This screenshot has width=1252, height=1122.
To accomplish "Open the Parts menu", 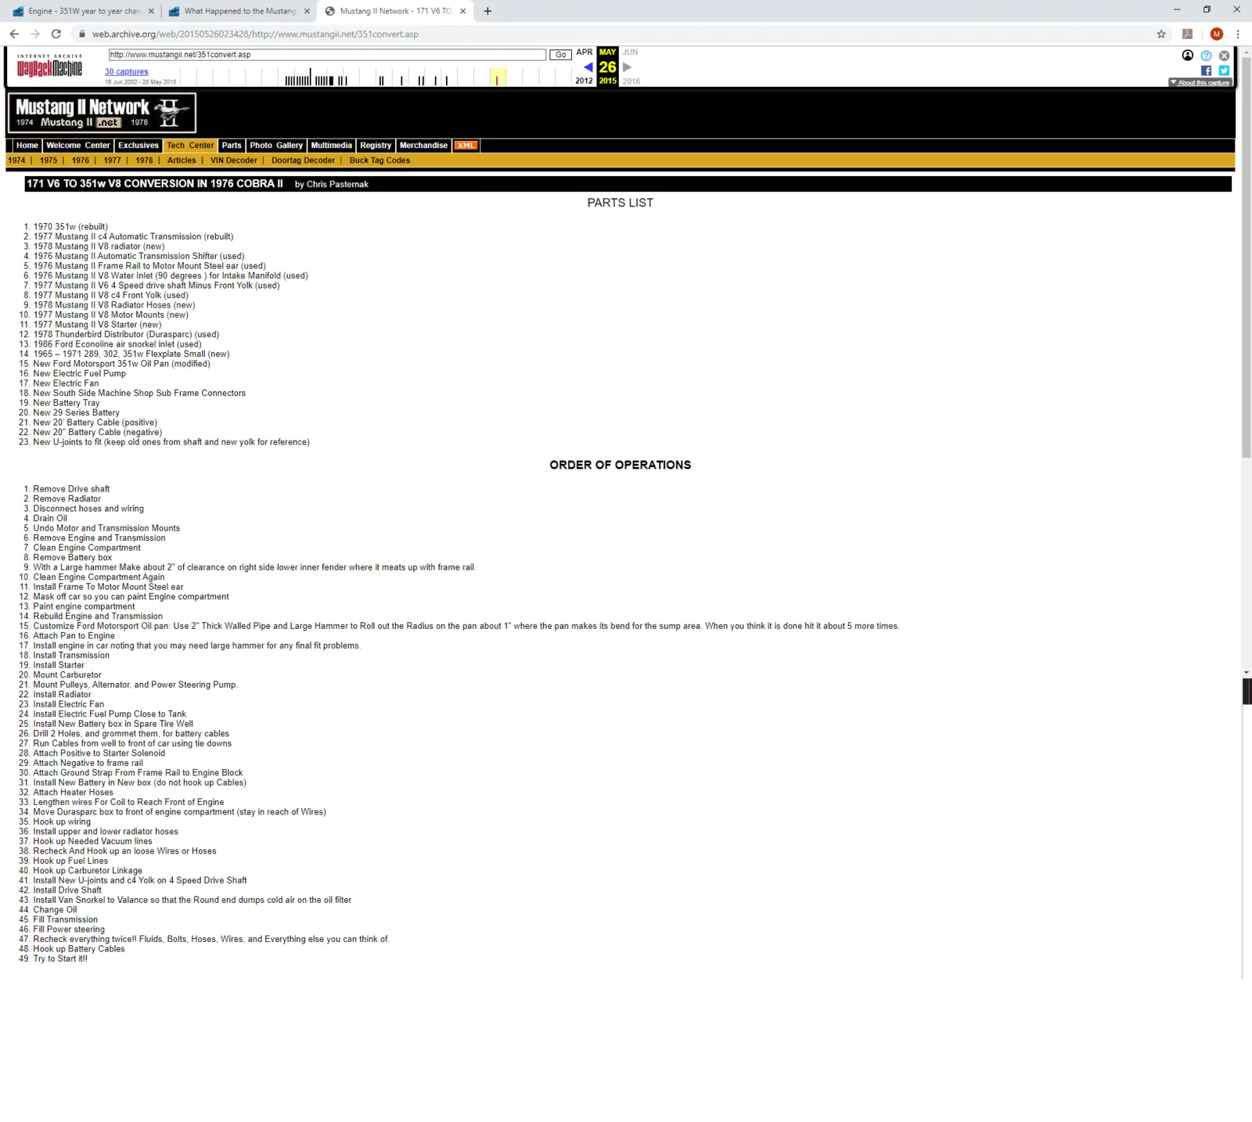I will [x=232, y=146].
